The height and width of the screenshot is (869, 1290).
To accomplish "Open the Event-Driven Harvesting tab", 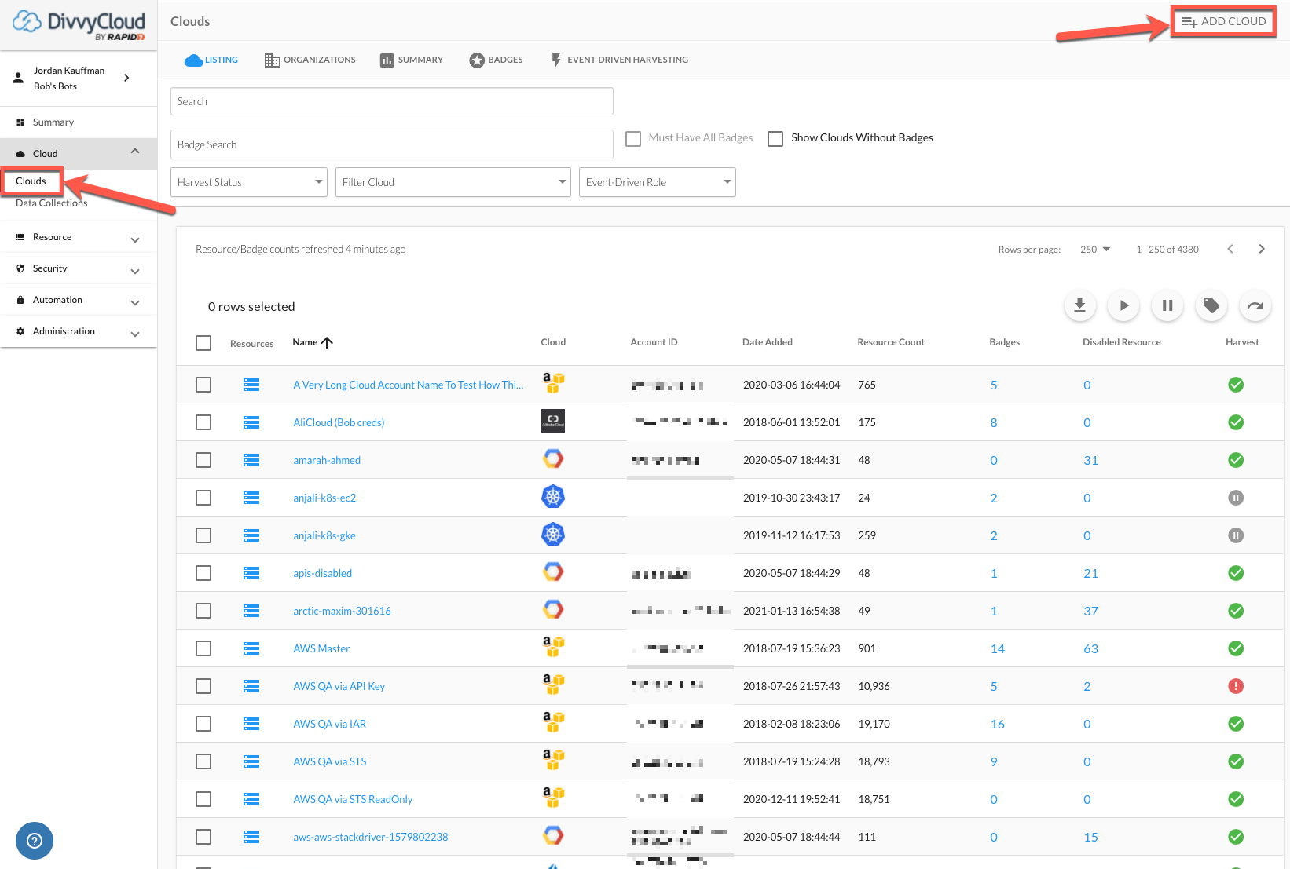I will (x=619, y=60).
